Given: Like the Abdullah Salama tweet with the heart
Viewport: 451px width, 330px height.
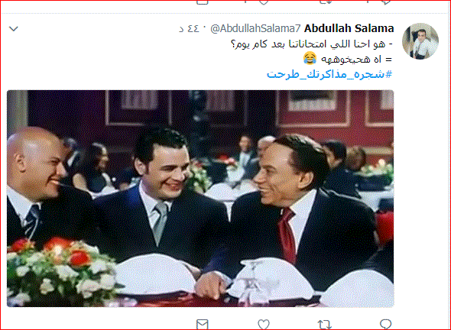Looking at the screenshot, I should (264, 325).
